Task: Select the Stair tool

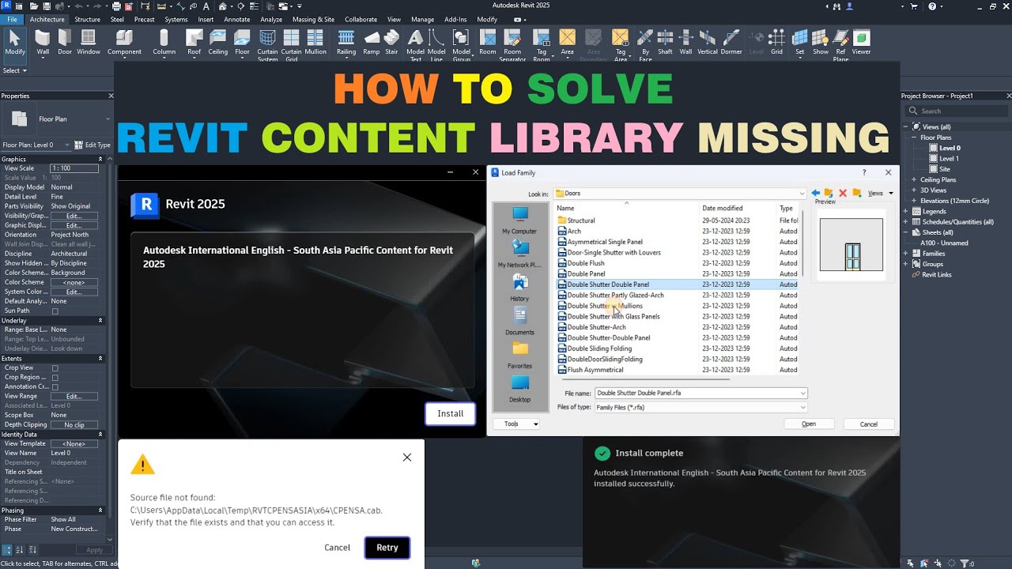Action: [x=391, y=43]
